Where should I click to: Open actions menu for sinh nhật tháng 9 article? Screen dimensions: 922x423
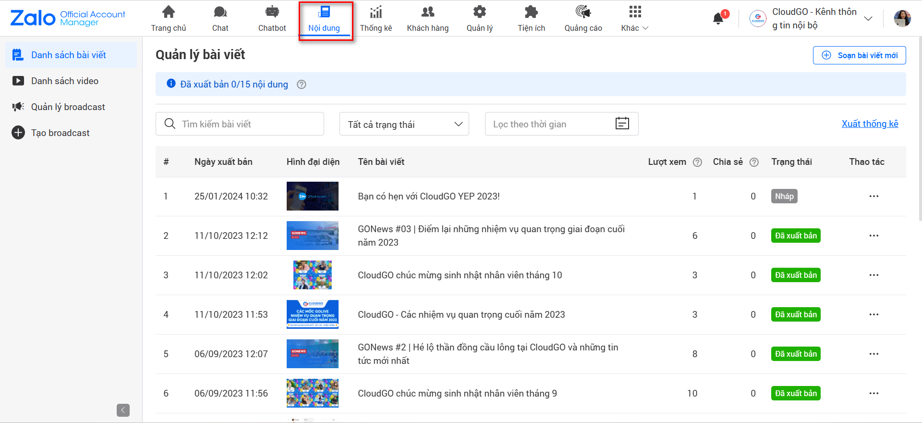coord(874,393)
